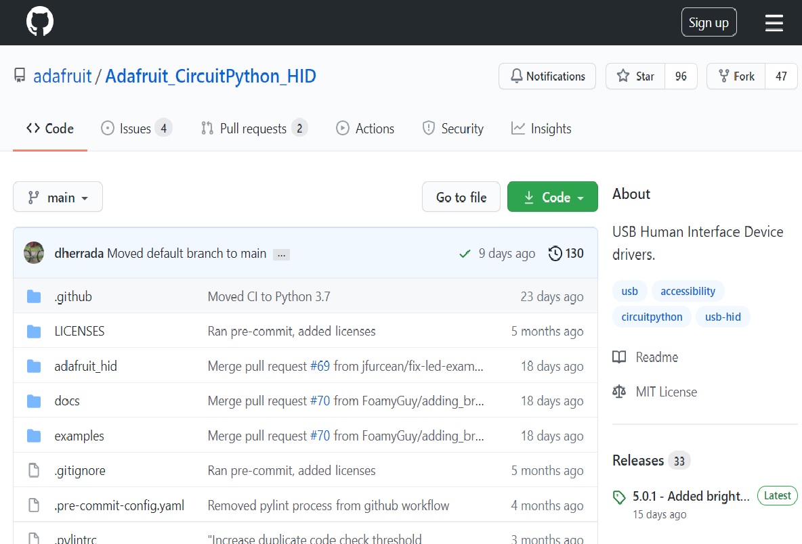Open the .gitignore file
Image resolution: width=802 pixels, height=544 pixels.
pyautogui.click(x=80, y=470)
